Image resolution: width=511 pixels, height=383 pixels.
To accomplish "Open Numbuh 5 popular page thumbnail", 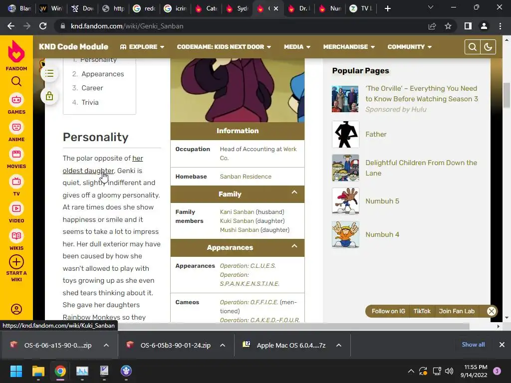I will click(345, 201).
